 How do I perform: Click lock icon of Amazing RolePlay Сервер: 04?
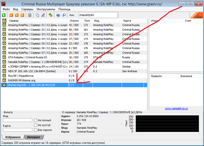[4, 39]
